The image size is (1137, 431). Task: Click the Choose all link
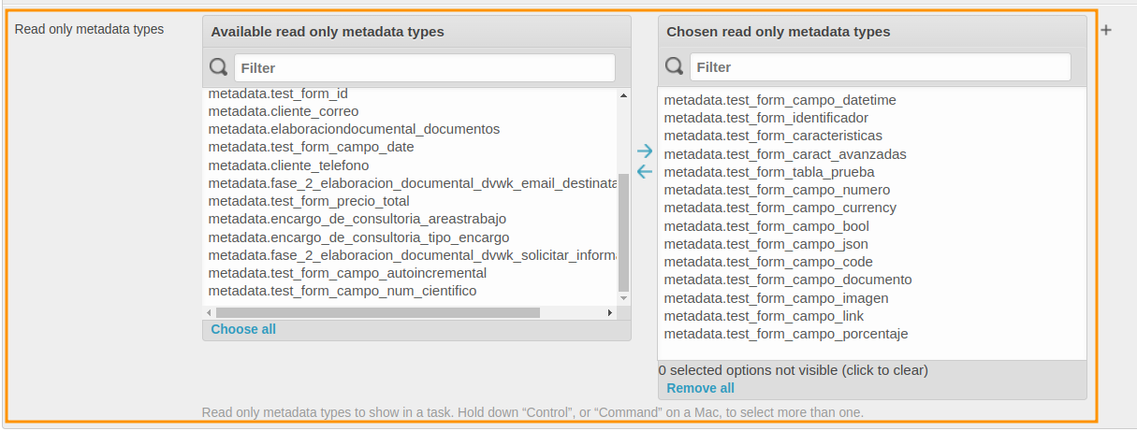(243, 329)
